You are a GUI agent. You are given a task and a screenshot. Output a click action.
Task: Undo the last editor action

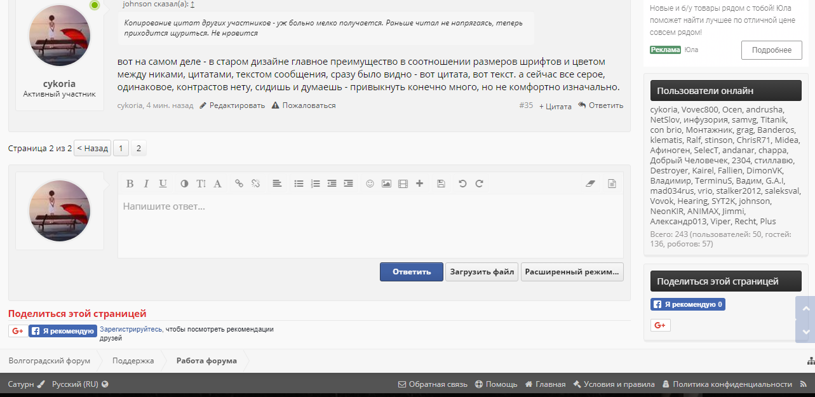pos(462,184)
